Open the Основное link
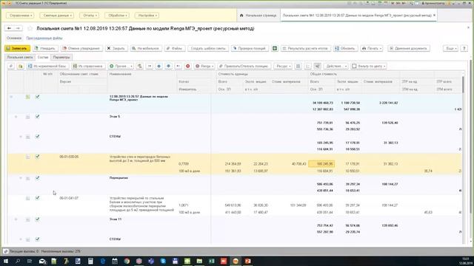 (14, 38)
